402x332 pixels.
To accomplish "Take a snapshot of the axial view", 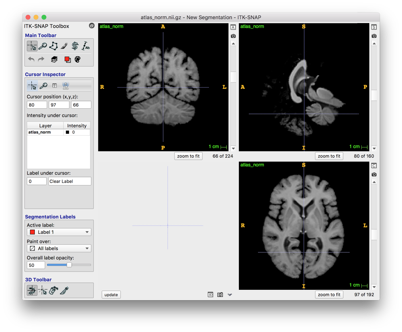I will click(233, 36).
